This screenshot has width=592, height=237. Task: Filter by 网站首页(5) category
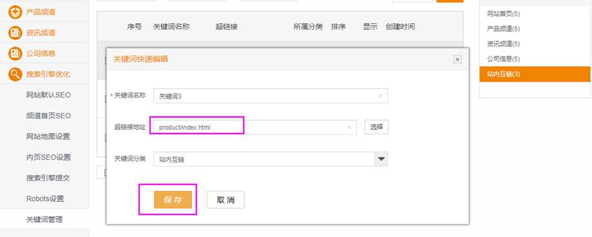pyautogui.click(x=503, y=14)
